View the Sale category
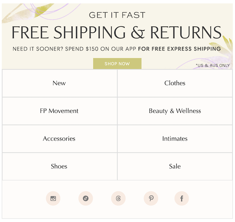235x222 pixels. (175, 166)
